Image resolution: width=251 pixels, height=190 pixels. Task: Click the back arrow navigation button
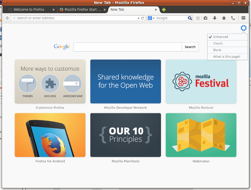7,18
